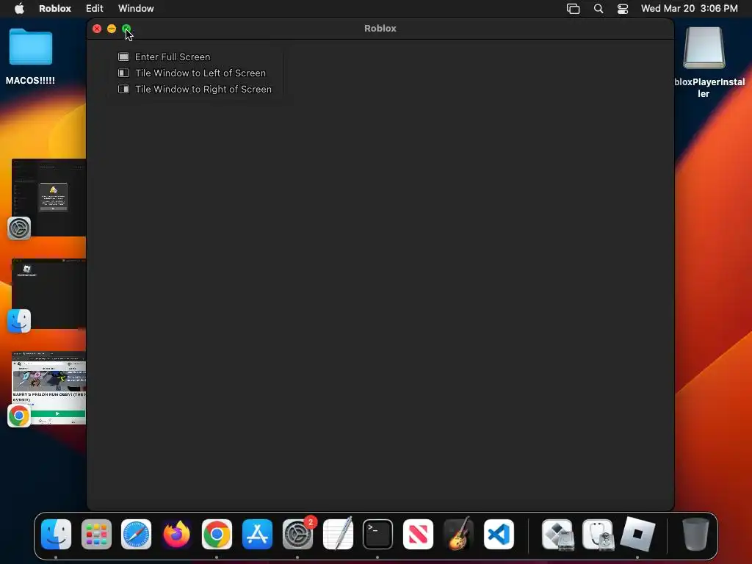
Task: Open System Settings with badge in Dock
Action: pos(298,534)
